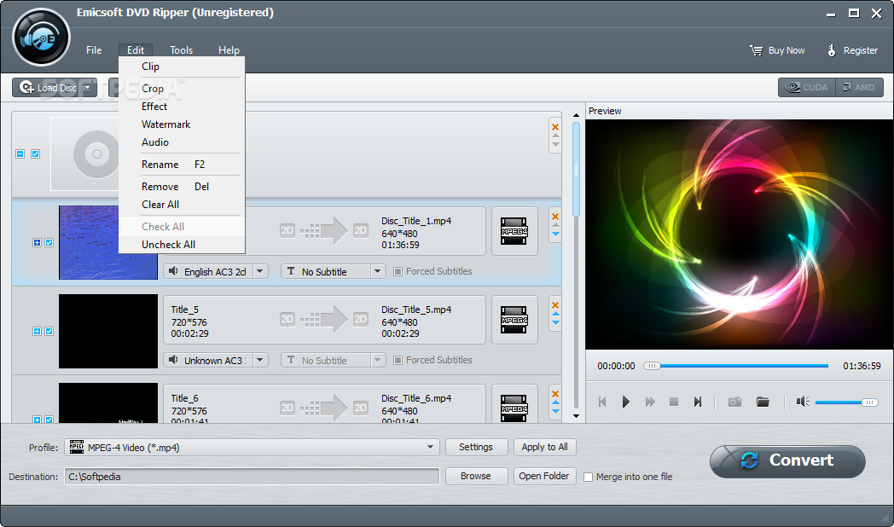The width and height of the screenshot is (894, 527).
Task: Move Disc_Title_1 down with blue arrow
Action: [x=555, y=235]
